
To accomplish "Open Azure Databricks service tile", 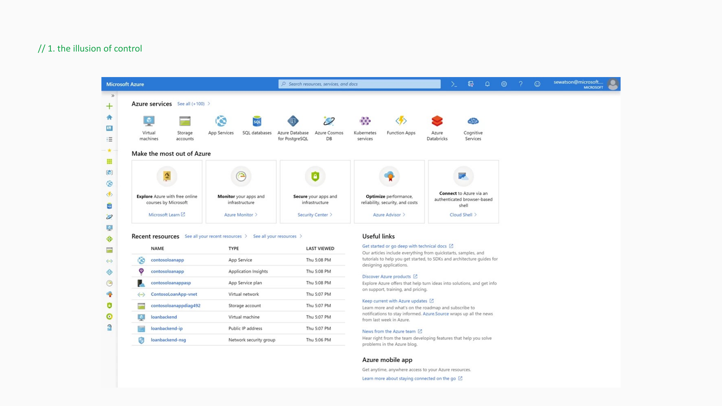I will [437, 128].
